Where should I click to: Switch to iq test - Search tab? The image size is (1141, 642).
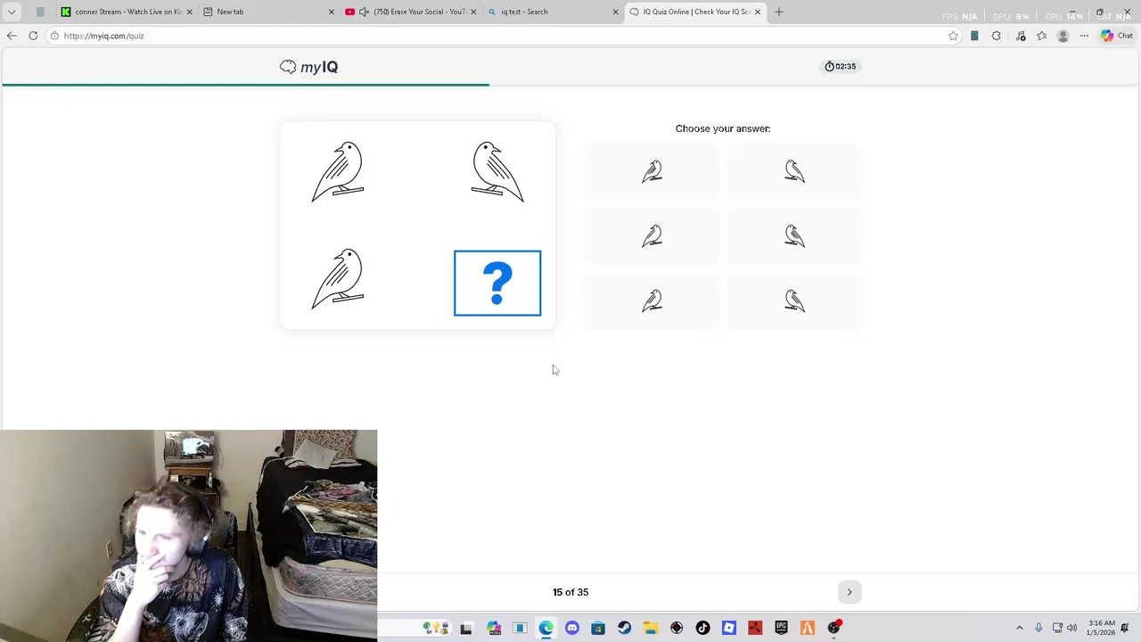point(553,12)
